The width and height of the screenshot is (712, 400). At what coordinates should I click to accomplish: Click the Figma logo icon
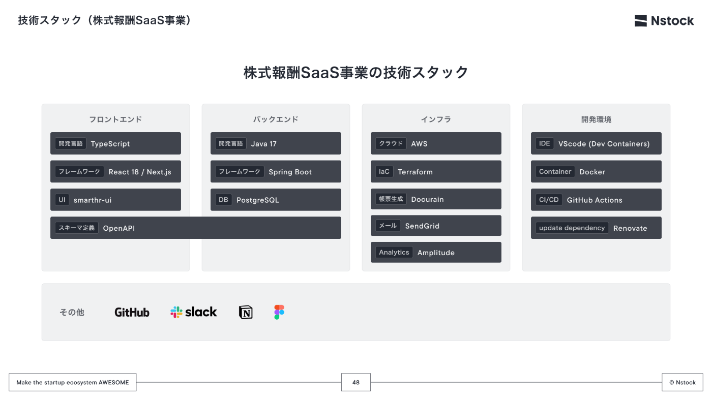pyautogui.click(x=279, y=312)
